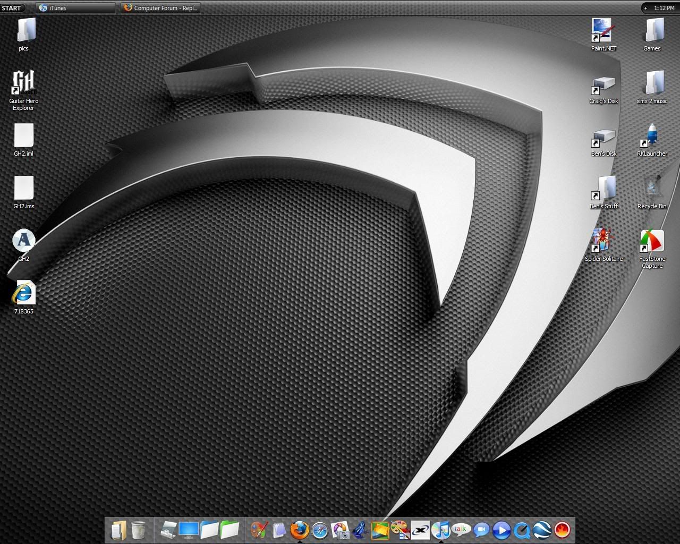Open Ben's Stuff folder shortcut
Screen dimensions: 680x544
pyautogui.click(x=604, y=192)
